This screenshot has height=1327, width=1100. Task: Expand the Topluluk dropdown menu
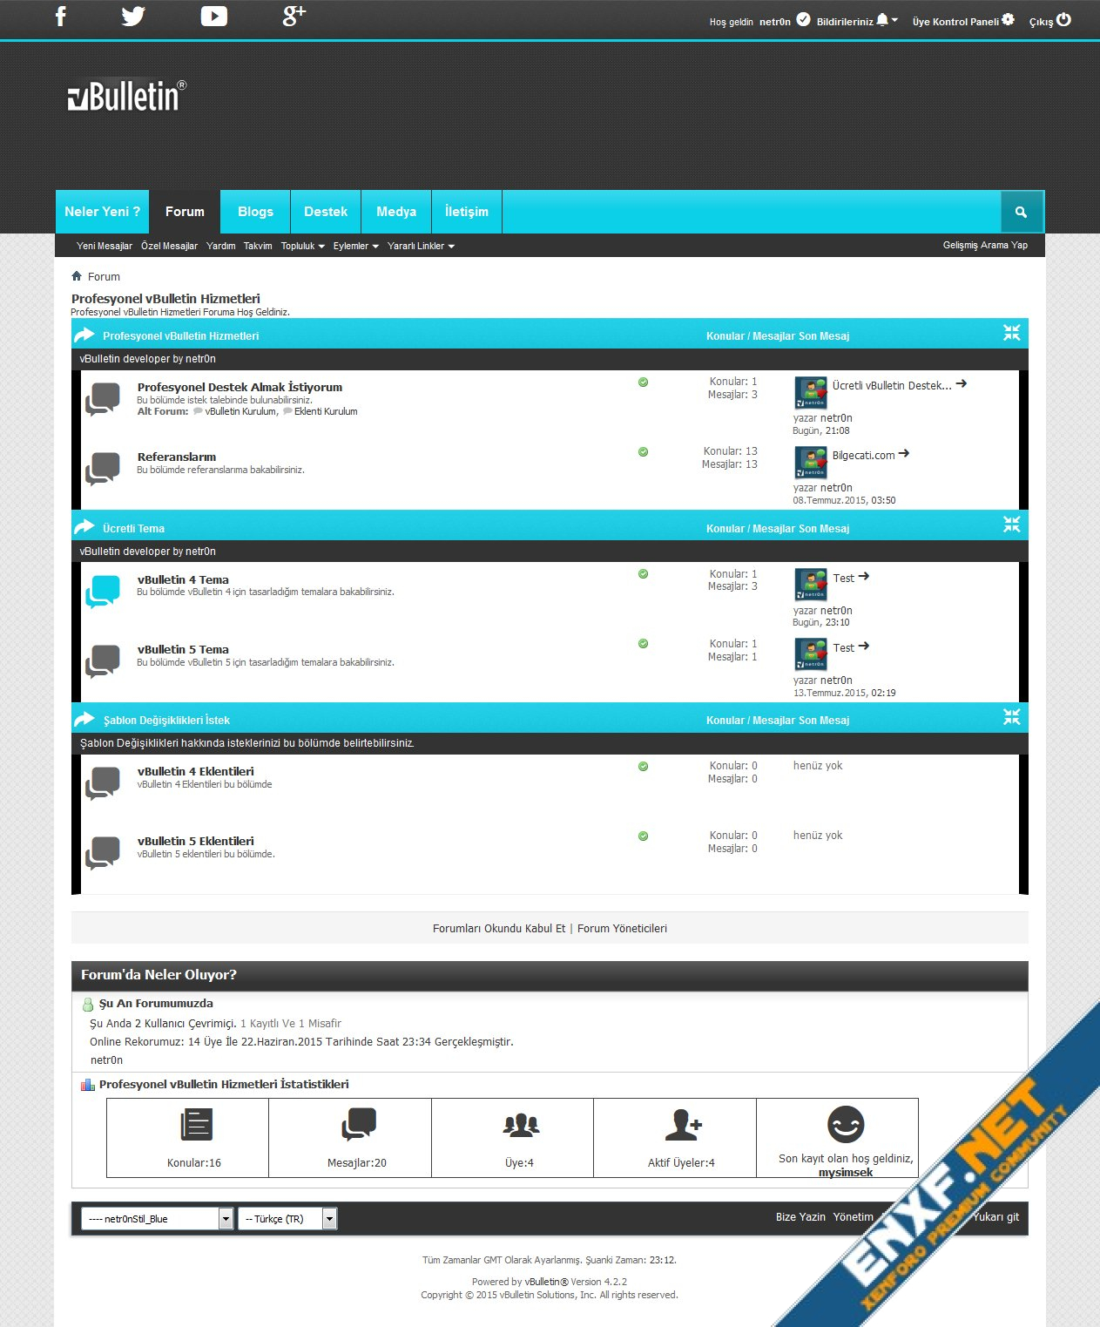(x=302, y=247)
